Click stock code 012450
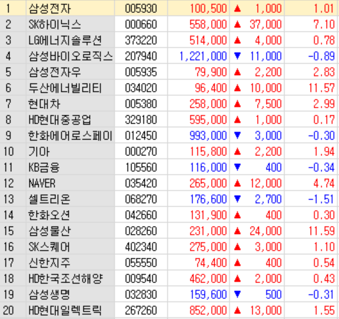Viewport: 339px width, 319px height. [x=141, y=136]
